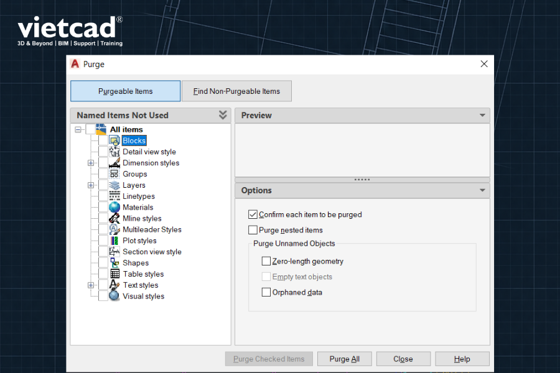Image resolution: width=560 pixels, height=373 pixels.
Task: Disable Confirm each item to be purged
Action: [x=253, y=214]
